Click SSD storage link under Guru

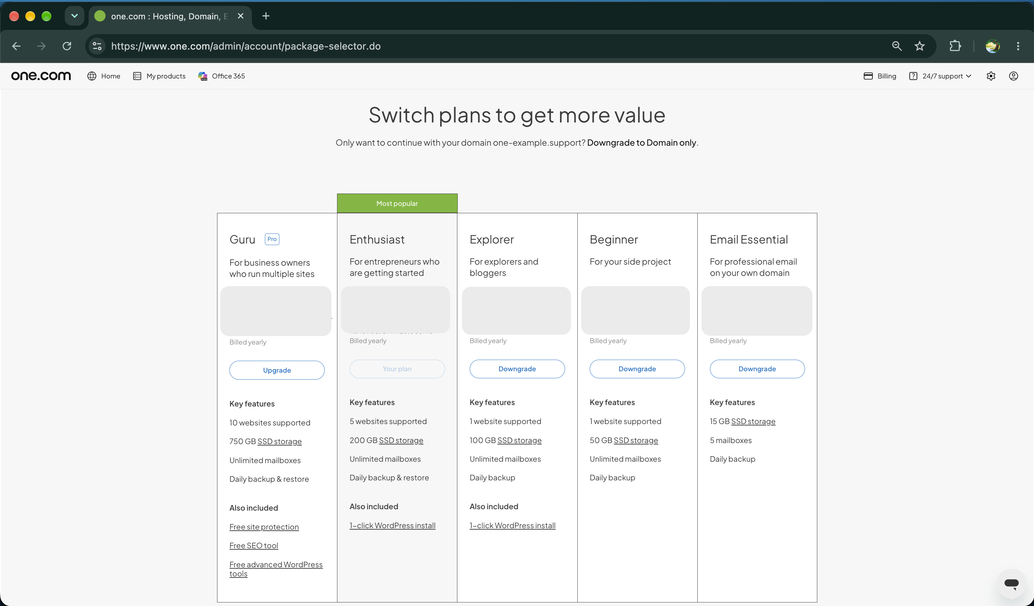tap(279, 441)
